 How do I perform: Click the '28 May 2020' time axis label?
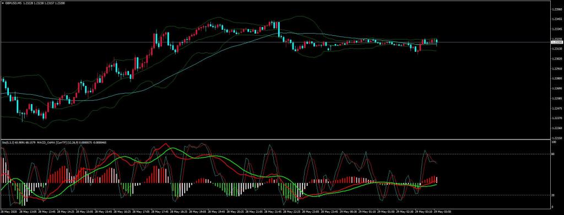click(9, 212)
